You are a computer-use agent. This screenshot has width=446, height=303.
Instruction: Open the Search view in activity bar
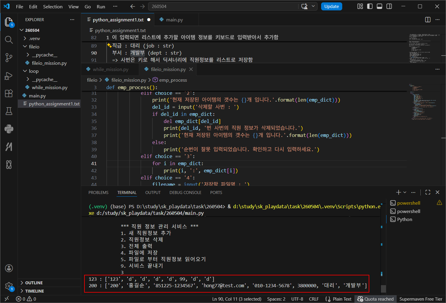9,40
